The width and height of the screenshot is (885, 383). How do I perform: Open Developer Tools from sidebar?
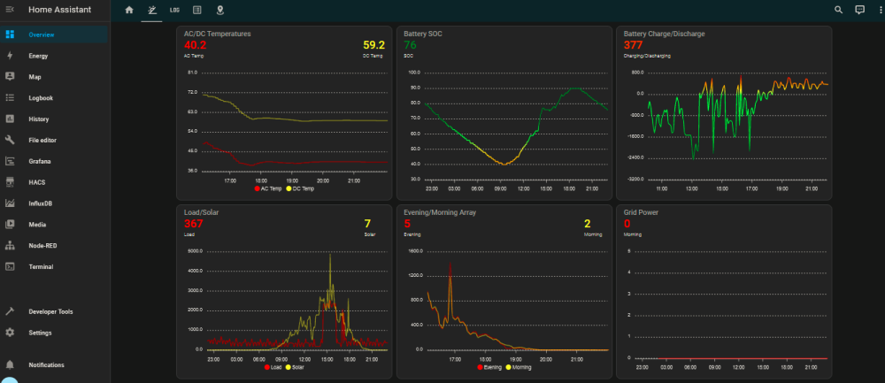click(54, 311)
